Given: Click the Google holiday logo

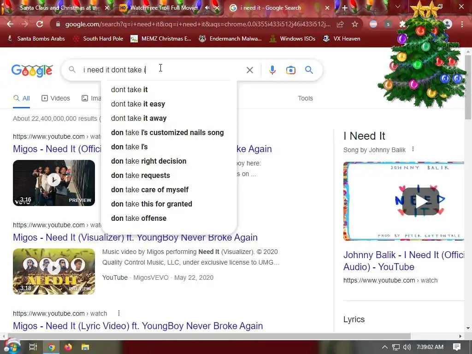Looking at the screenshot, I should tap(32, 71).
